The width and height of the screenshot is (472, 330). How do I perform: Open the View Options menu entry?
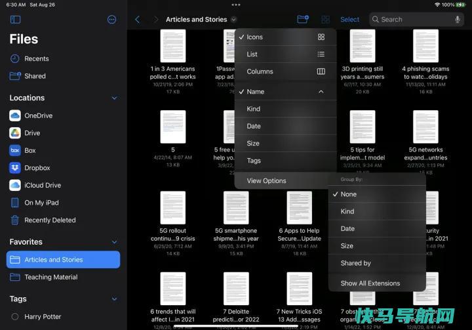click(x=281, y=181)
